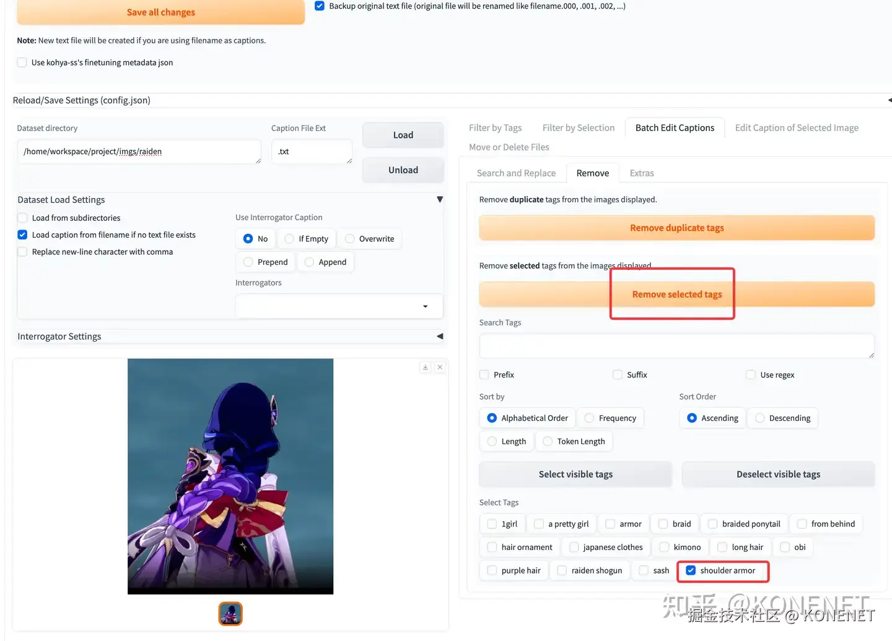This screenshot has width=892, height=641.
Task: Select Append interrogator option
Action: point(325,262)
